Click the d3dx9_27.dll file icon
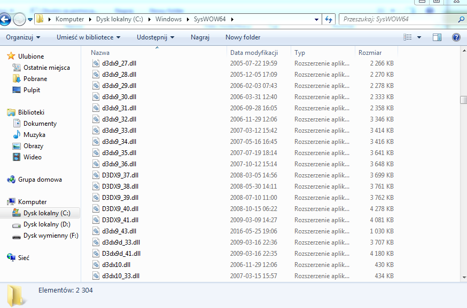This screenshot has height=308, width=467. point(96,63)
